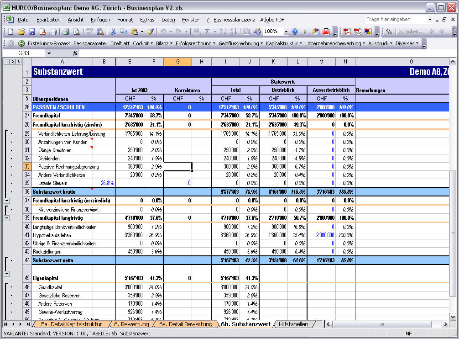This screenshot has width=459, height=339.
Task: Click the vertical scrollbar down arrow
Action: tap(453, 317)
